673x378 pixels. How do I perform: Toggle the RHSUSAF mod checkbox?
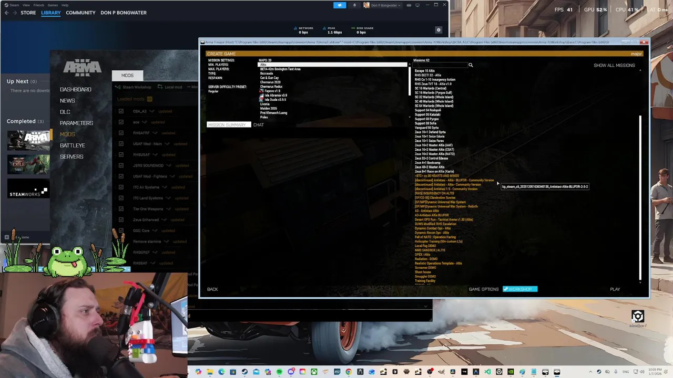(121, 154)
